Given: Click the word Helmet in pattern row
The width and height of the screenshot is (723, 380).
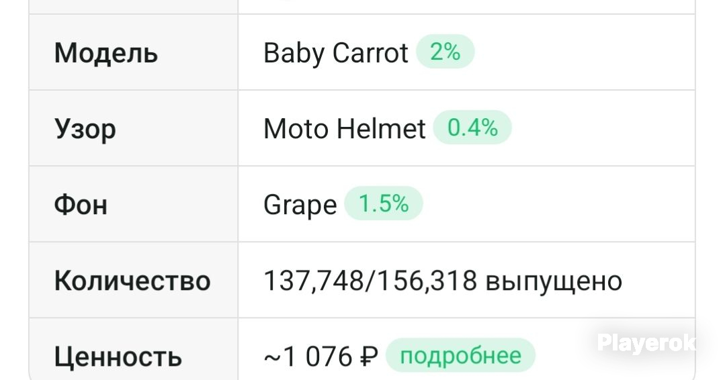Looking at the screenshot, I should pyautogui.click(x=381, y=128).
